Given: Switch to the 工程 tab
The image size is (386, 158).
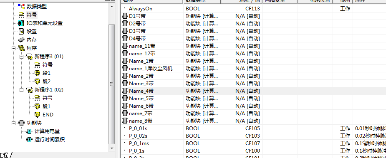Looking at the screenshot, I should (x=5, y=155).
